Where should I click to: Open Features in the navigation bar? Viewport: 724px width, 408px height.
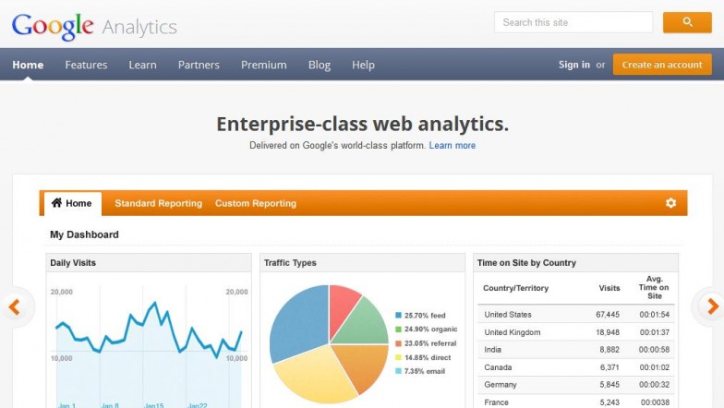point(86,65)
